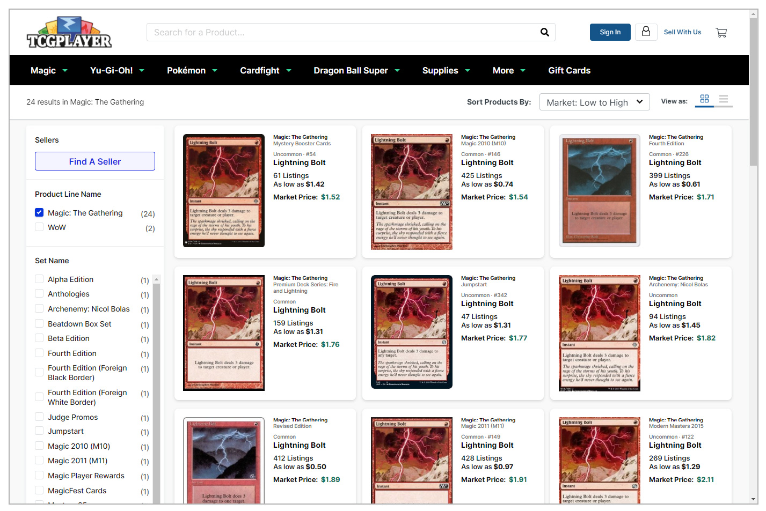Check the Judge Promos set filter

tap(39, 417)
